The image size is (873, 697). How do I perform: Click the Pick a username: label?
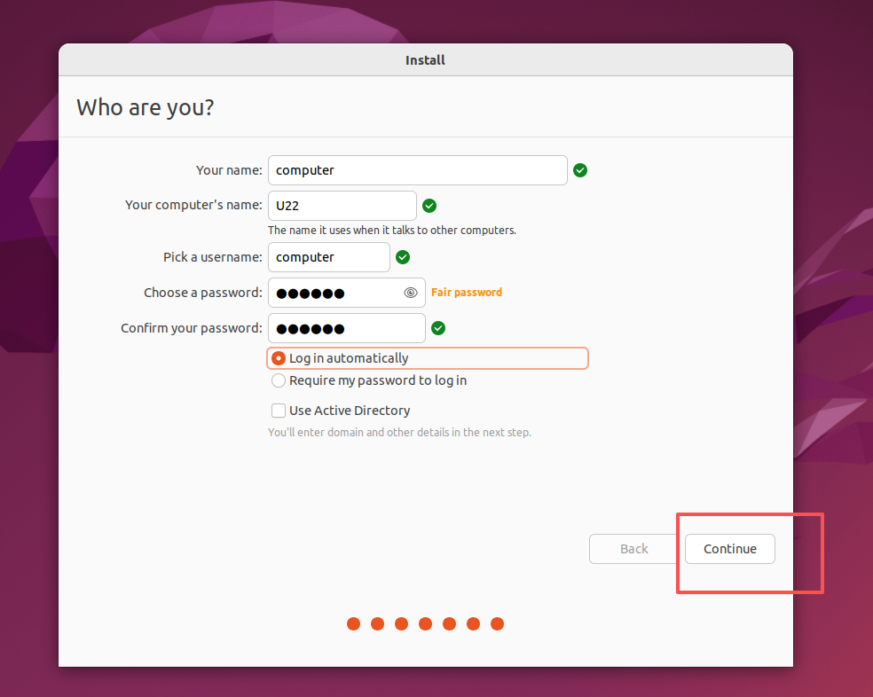tap(213, 257)
